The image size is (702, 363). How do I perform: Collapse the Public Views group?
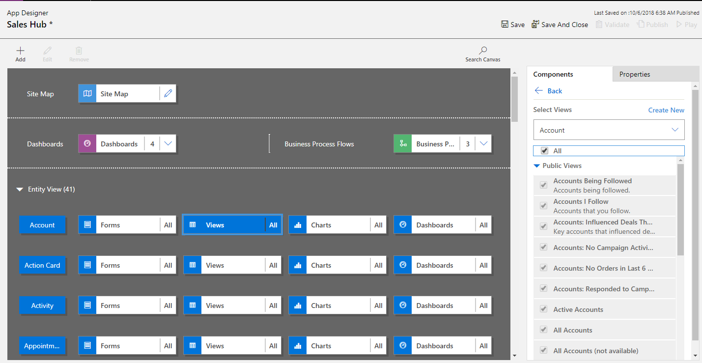coord(537,166)
